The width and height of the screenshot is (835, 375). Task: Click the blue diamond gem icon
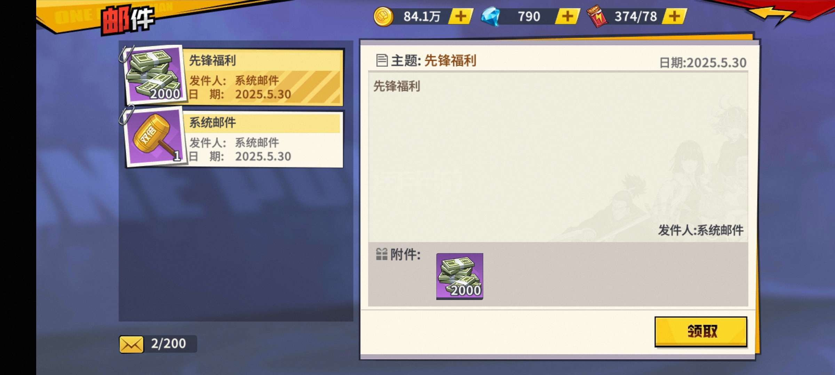click(490, 17)
